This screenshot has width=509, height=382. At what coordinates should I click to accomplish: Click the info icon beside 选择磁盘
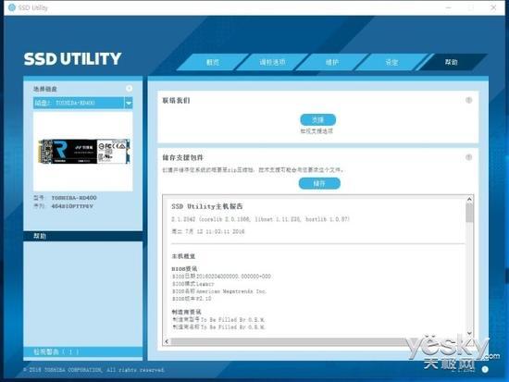tap(129, 88)
